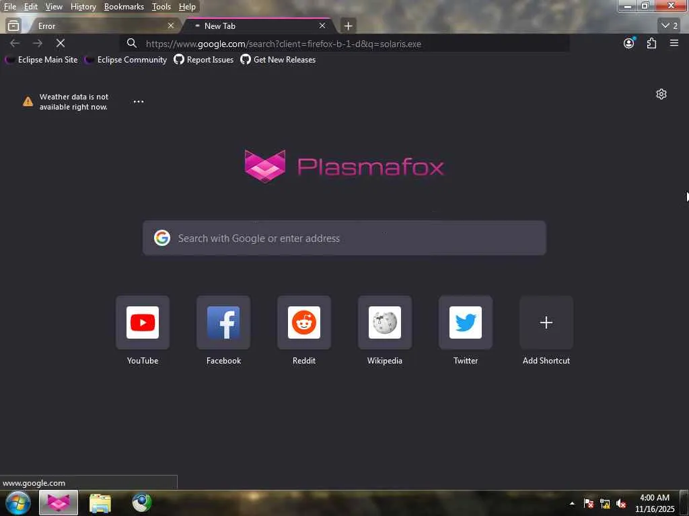The image size is (689, 516).
Task: Open the Wikipedia shortcut tile
Action: coord(385,322)
